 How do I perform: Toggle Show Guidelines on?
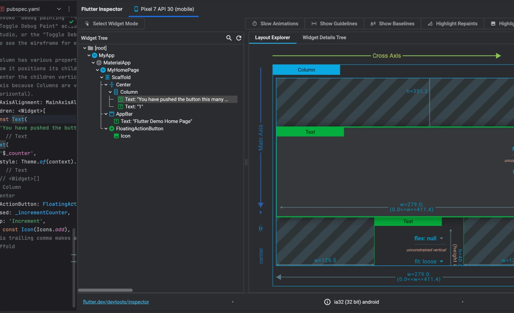tap(334, 23)
